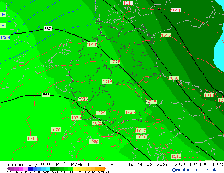
Task: Click the weatheronline.co.uk copyright link
Action: point(194,170)
